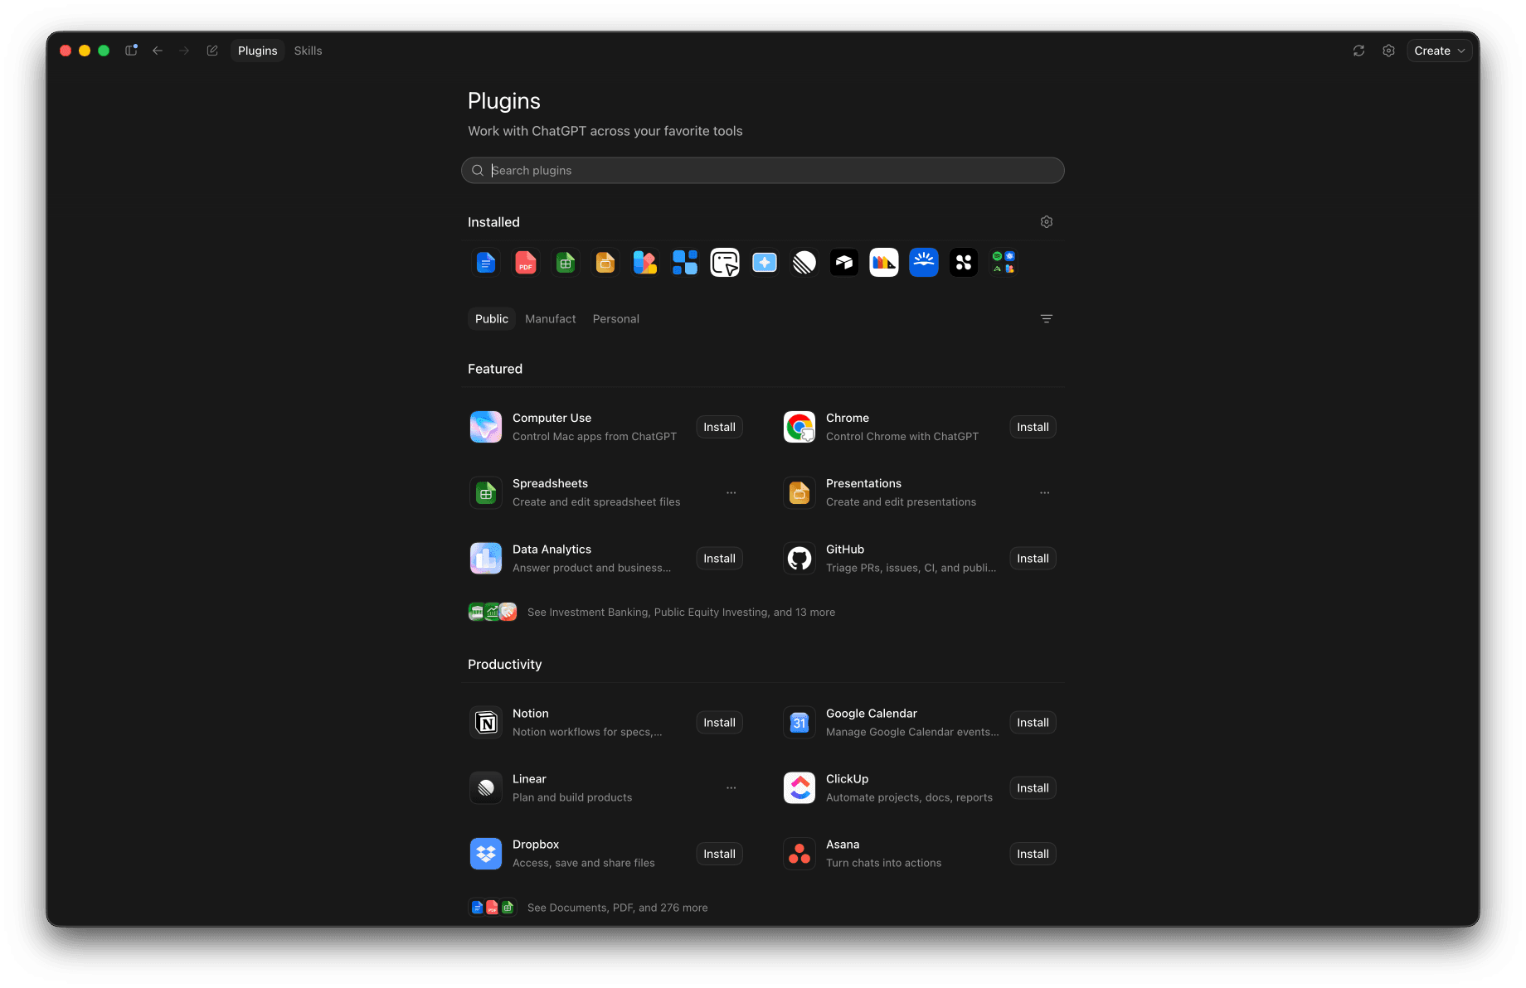Click the Installed section settings gear
The height and width of the screenshot is (988, 1526).
pos(1047,222)
